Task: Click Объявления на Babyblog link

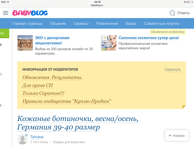Action: click(x=168, y=32)
